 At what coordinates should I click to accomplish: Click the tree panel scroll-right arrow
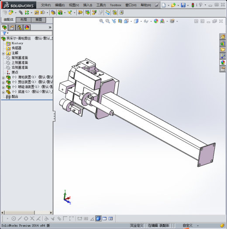tap(51, 213)
